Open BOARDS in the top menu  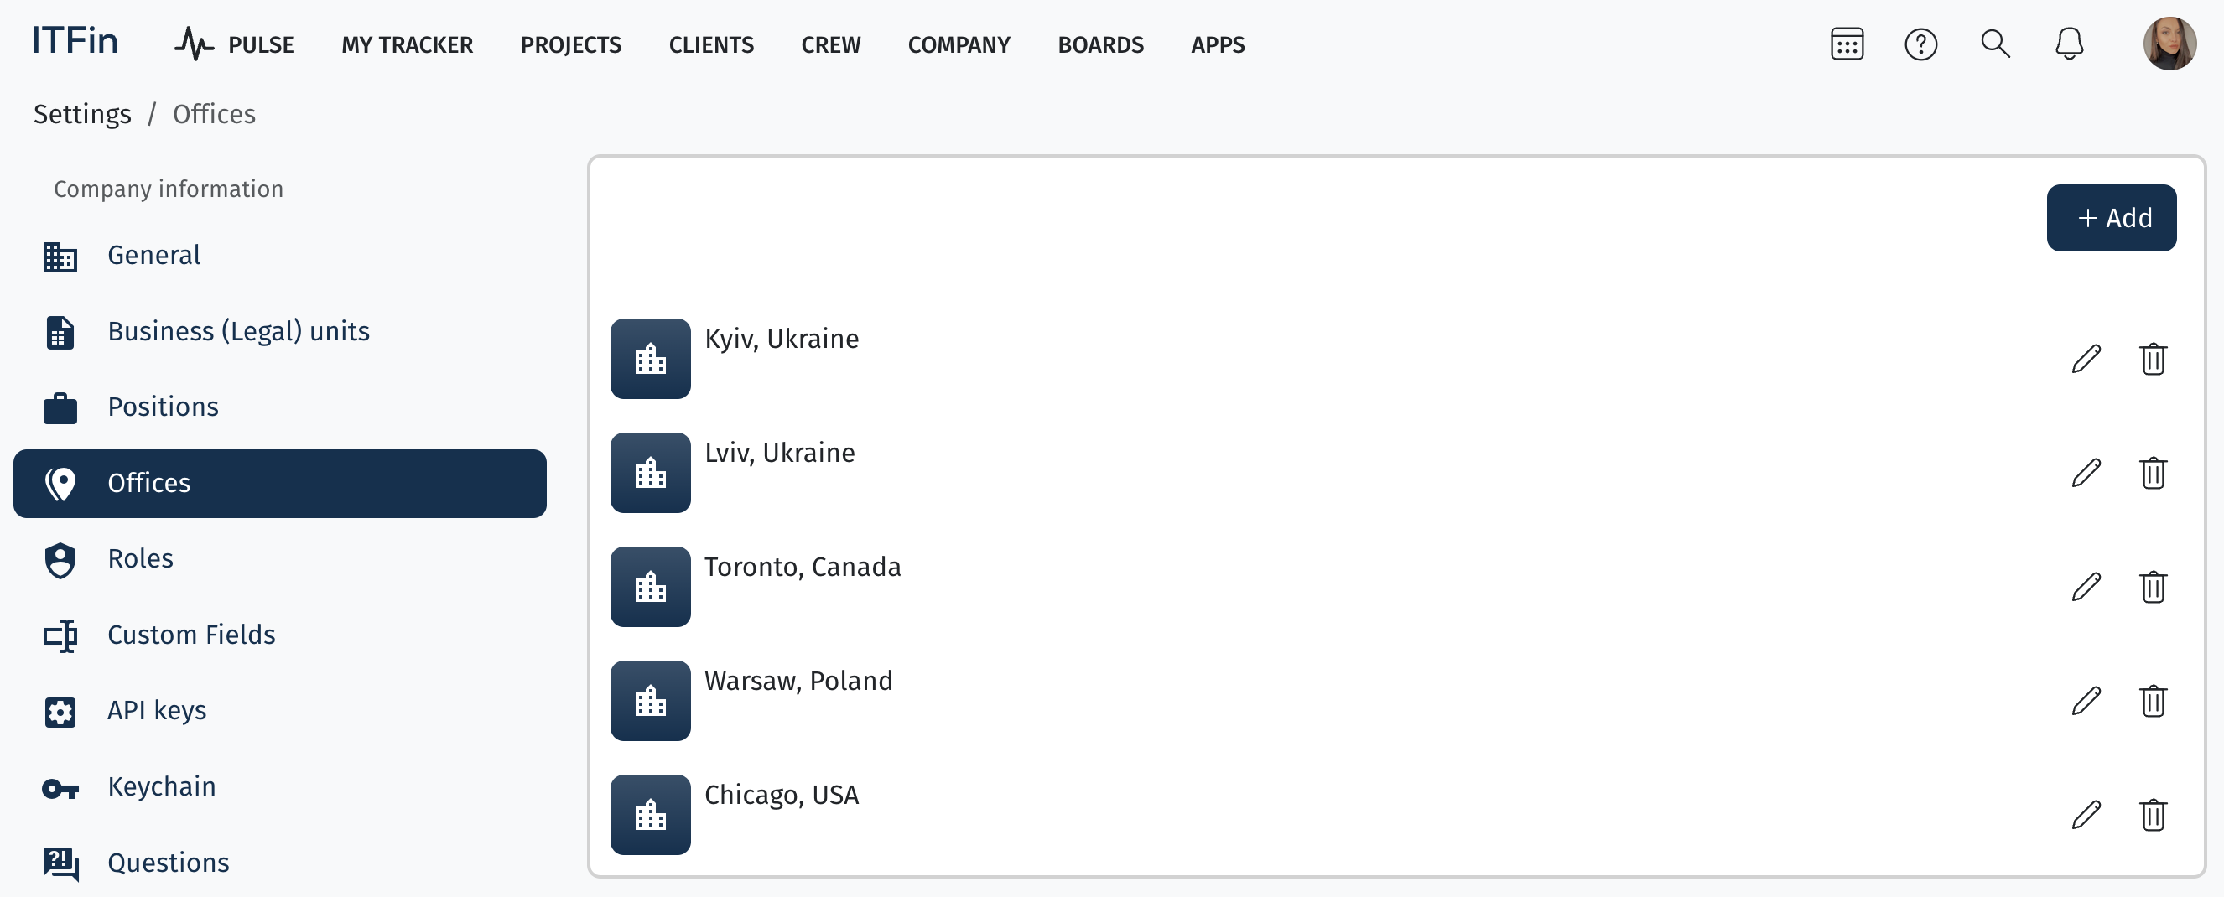(1100, 45)
